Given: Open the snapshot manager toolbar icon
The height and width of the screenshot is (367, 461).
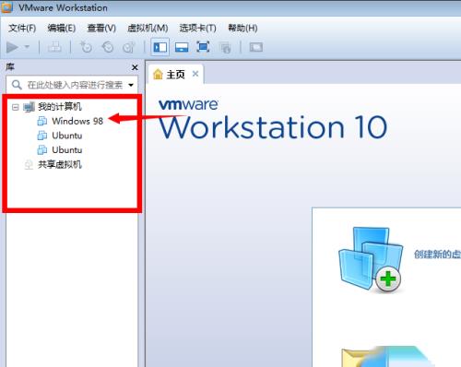Looking at the screenshot, I should pyautogui.click(x=129, y=47).
